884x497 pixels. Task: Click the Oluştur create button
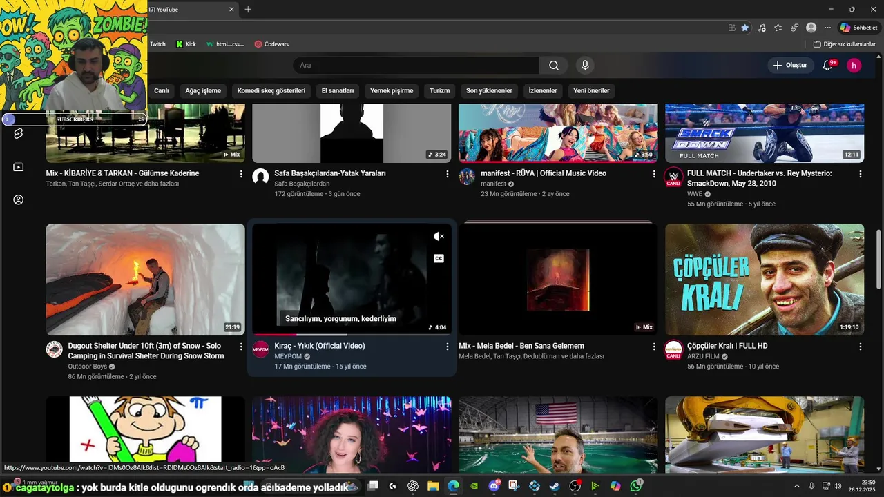point(790,65)
